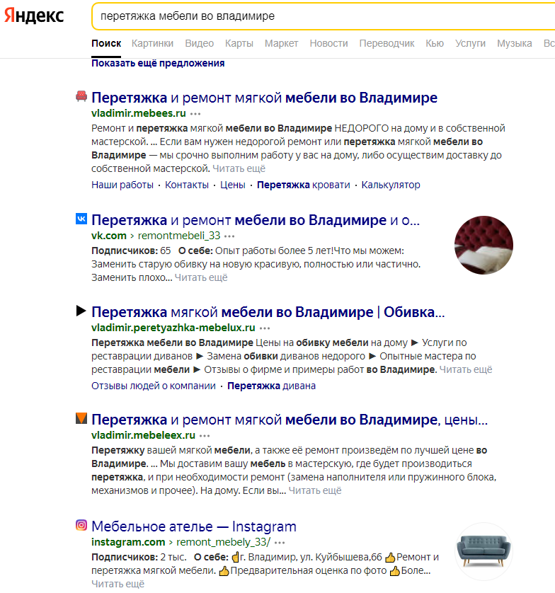The image size is (555, 593).
Task: Click the blue sofa thumbnail image
Action: pyautogui.click(x=484, y=551)
